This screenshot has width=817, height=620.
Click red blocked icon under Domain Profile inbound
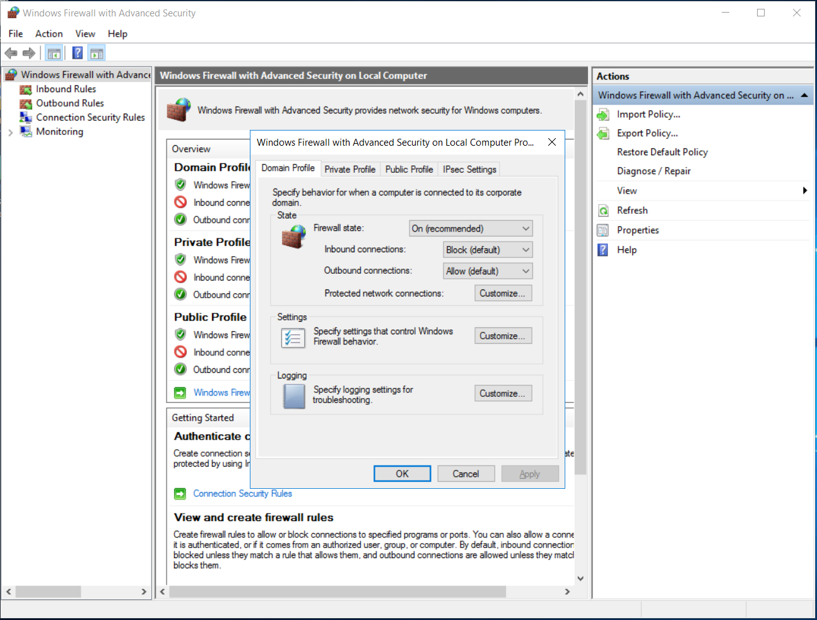pos(180,202)
